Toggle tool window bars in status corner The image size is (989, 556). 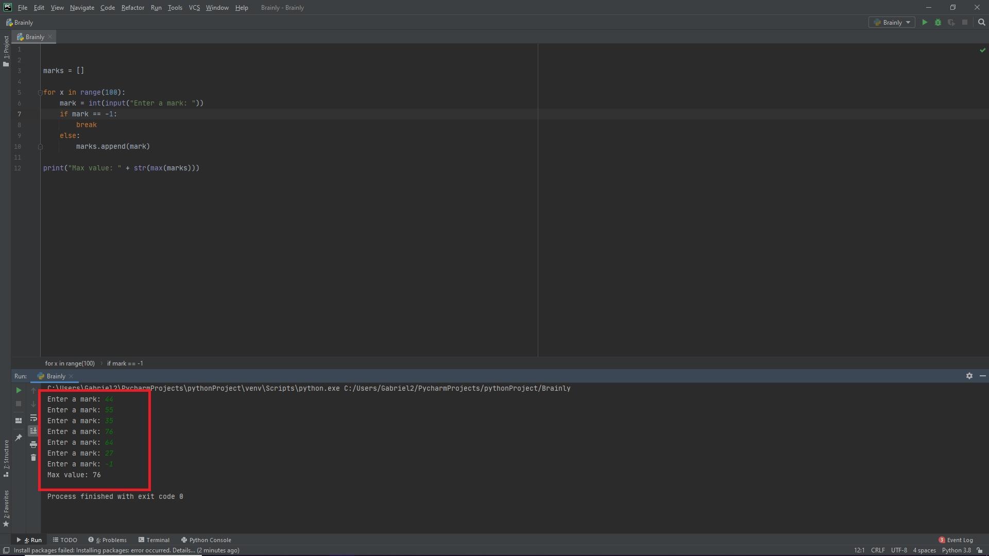point(6,550)
